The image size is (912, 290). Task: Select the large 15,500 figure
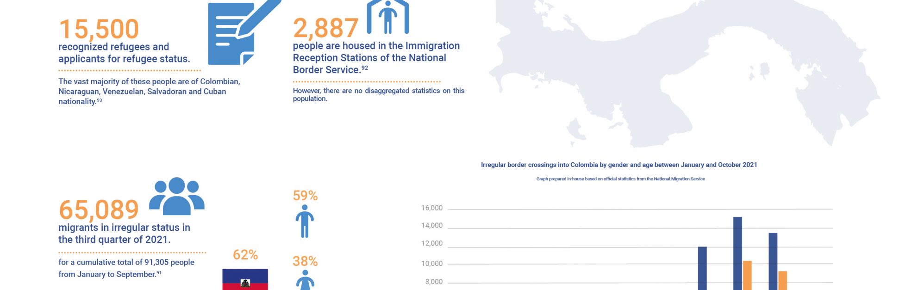tap(99, 29)
